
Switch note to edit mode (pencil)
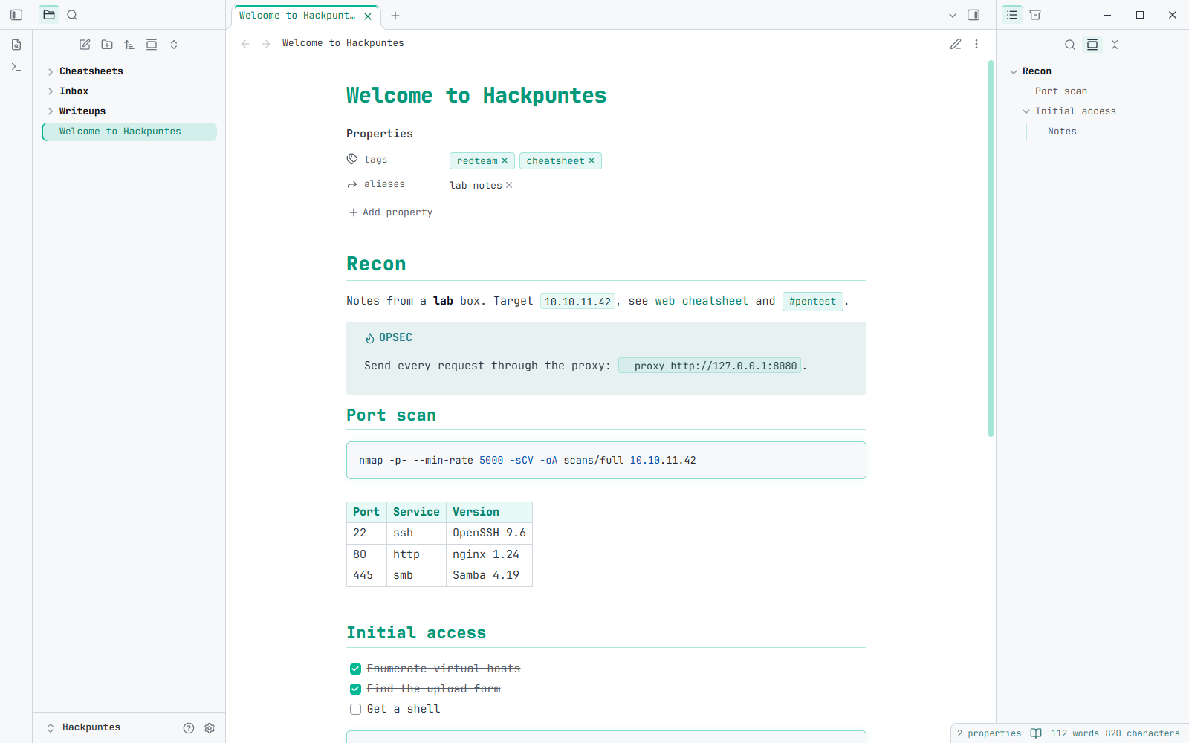click(956, 44)
